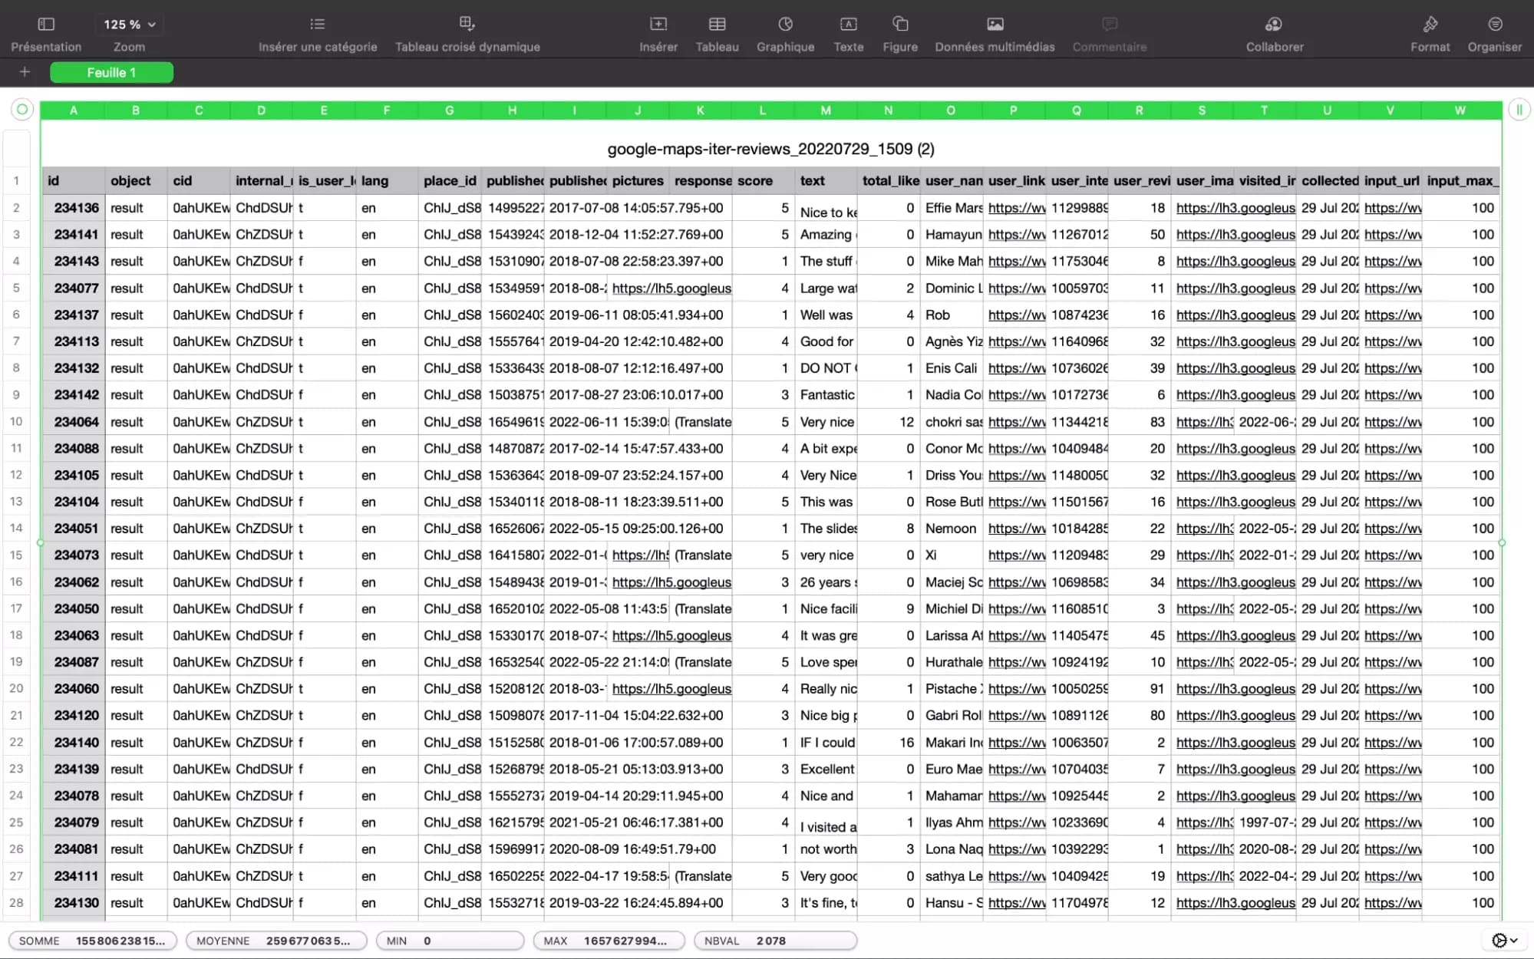Open Tableau croisé dynamique tool
This screenshot has height=959, width=1534.
tap(467, 33)
